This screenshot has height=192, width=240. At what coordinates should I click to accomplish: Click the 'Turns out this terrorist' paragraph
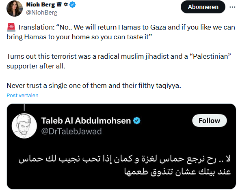pos(119,61)
